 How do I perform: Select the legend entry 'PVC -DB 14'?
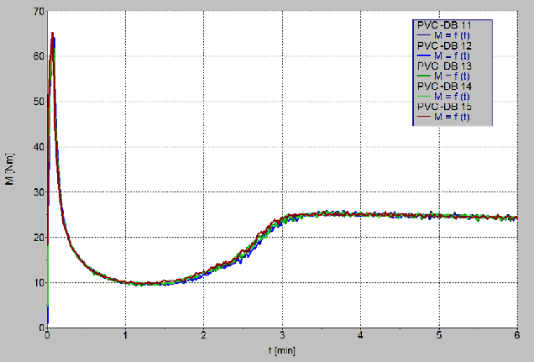coord(444,87)
